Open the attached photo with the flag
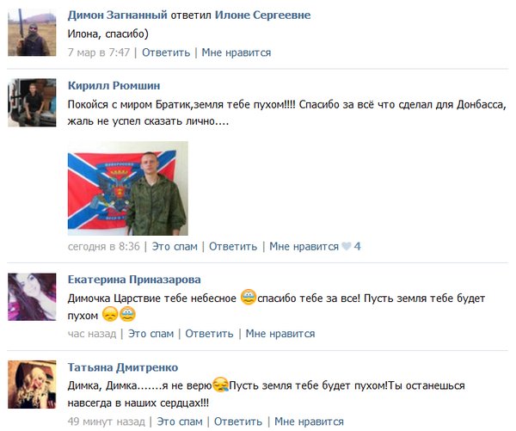This screenshot has height=431, width=516. (128, 188)
